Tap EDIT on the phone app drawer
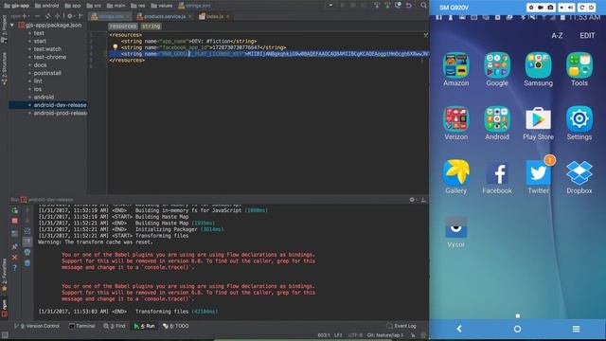This screenshot has height=341, width=606. tap(587, 36)
